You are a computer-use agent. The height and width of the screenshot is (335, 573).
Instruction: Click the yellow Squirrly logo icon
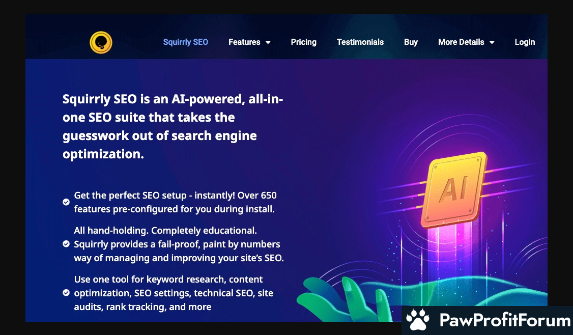101,42
